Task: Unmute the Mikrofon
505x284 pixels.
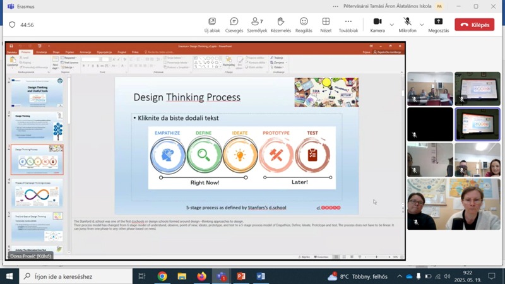Action: tap(407, 25)
